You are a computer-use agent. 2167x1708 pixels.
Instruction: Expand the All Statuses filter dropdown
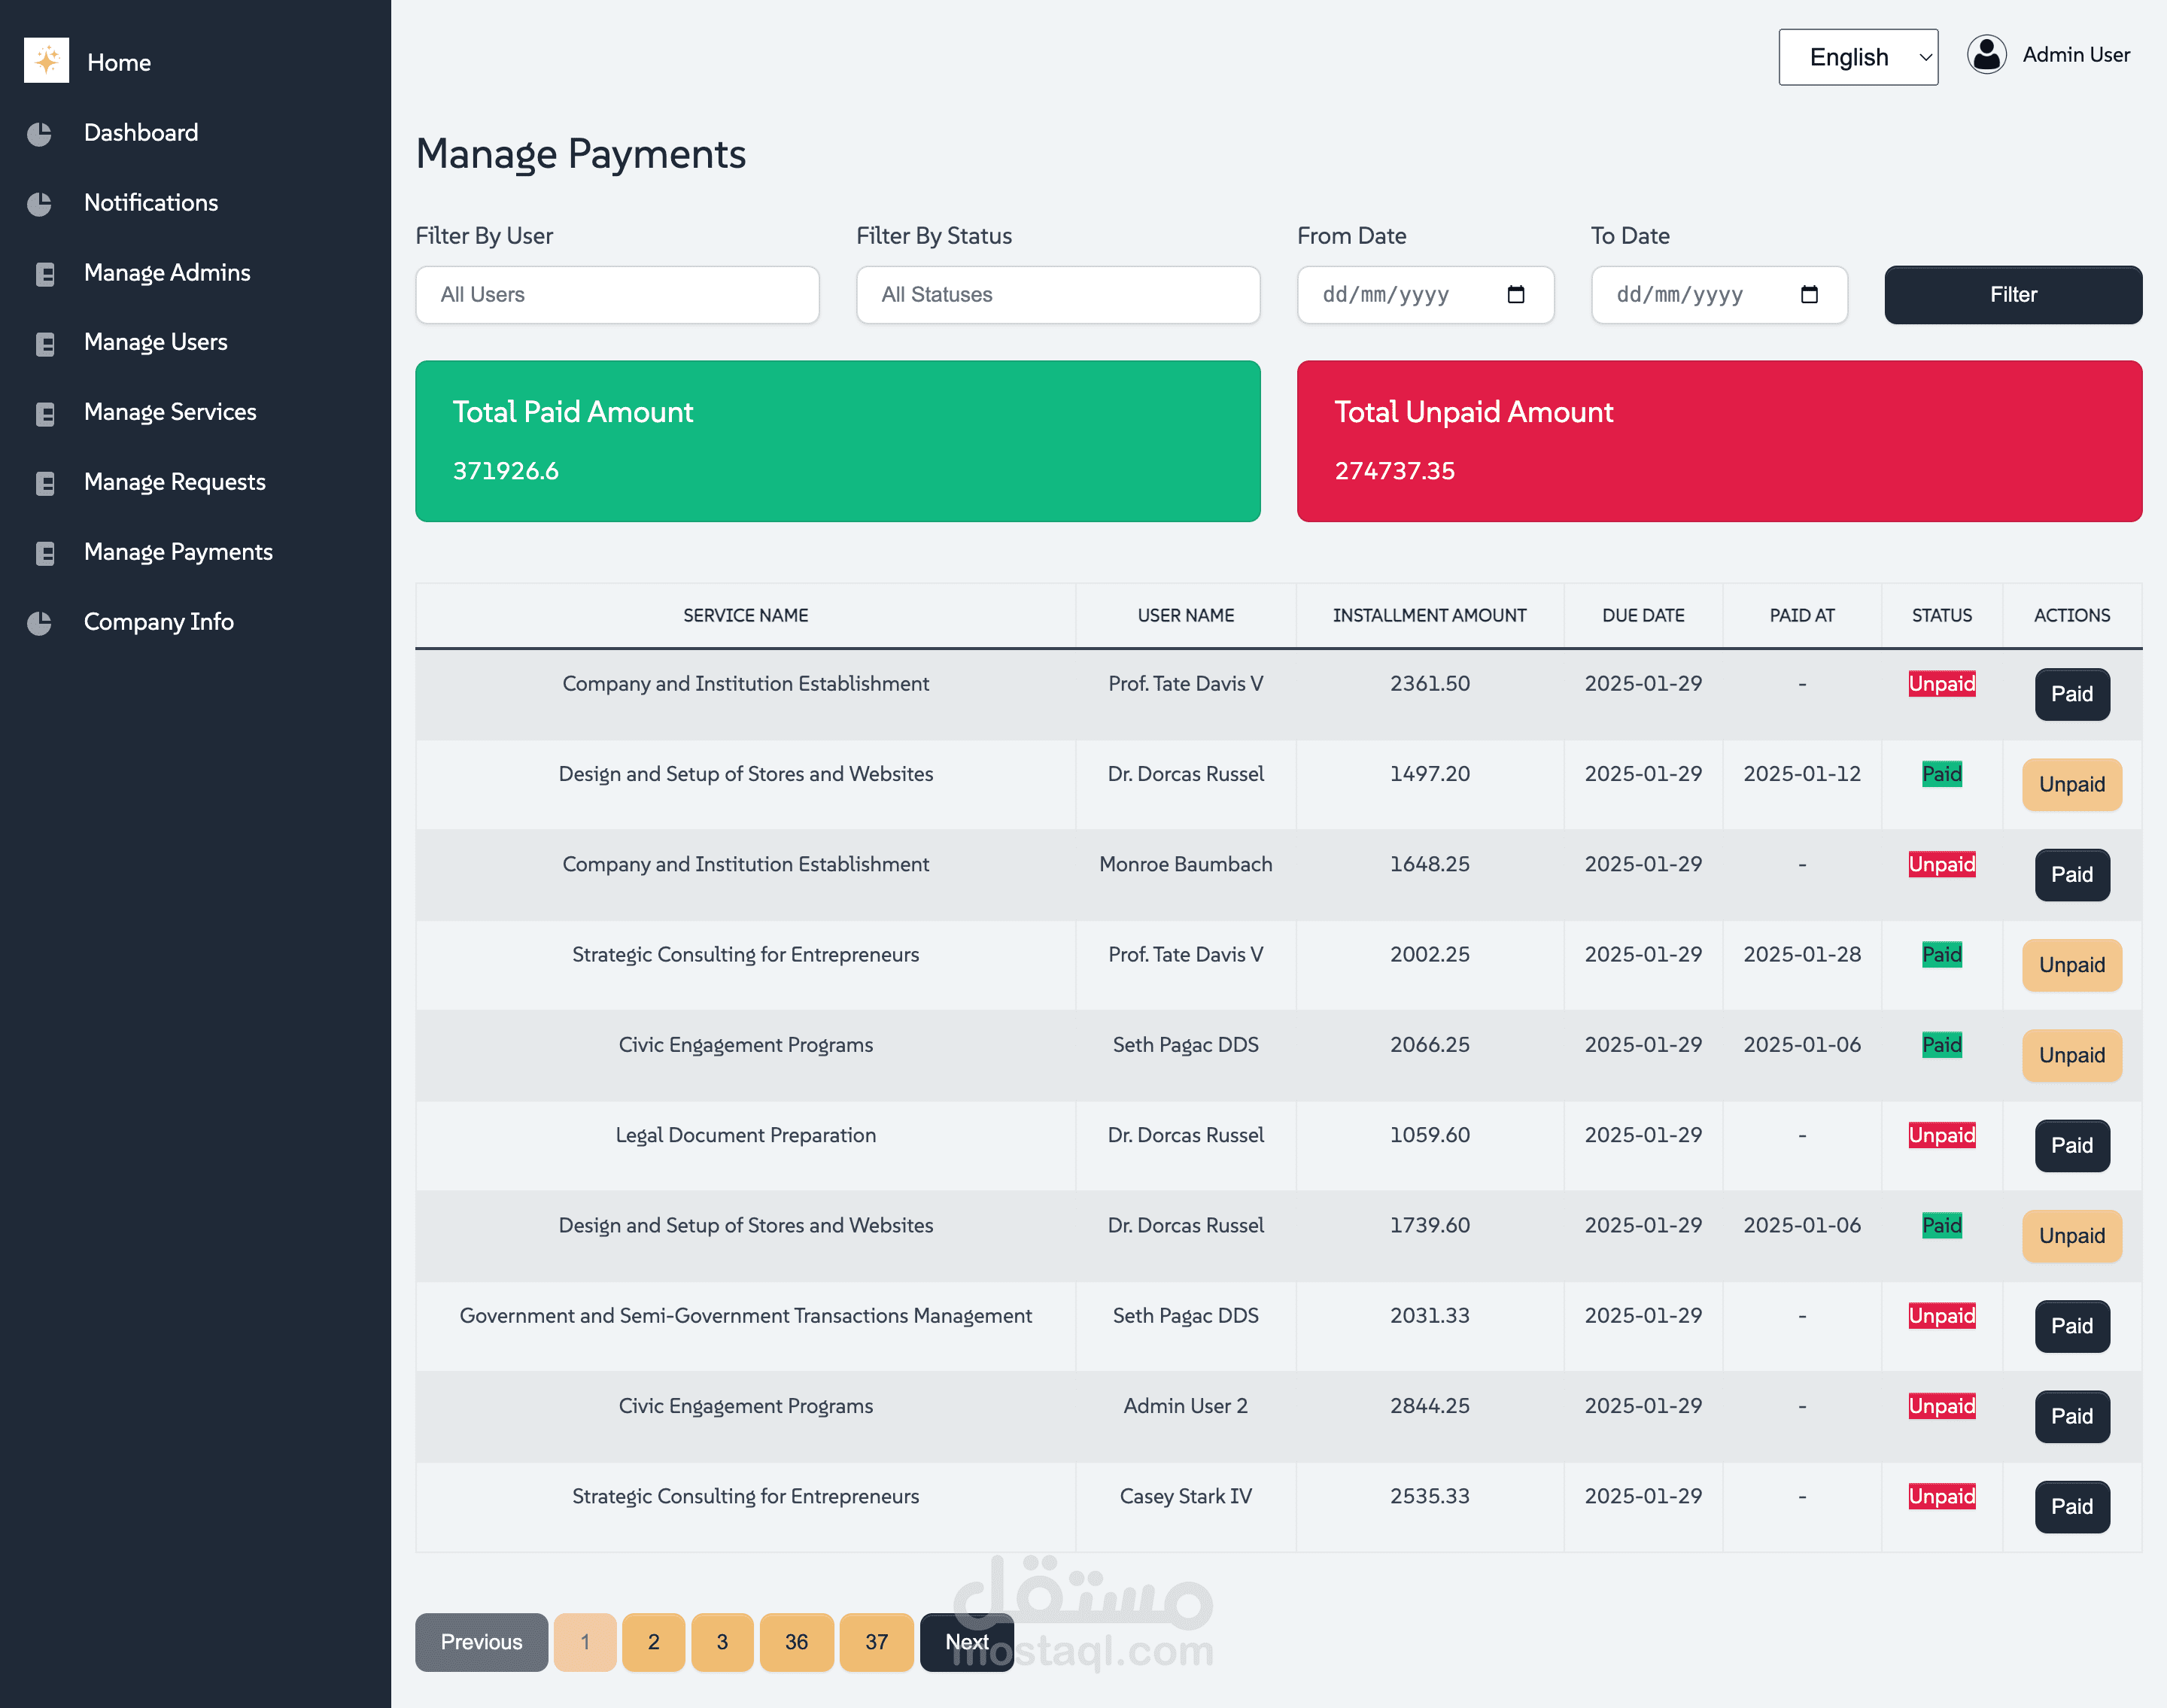[1057, 295]
